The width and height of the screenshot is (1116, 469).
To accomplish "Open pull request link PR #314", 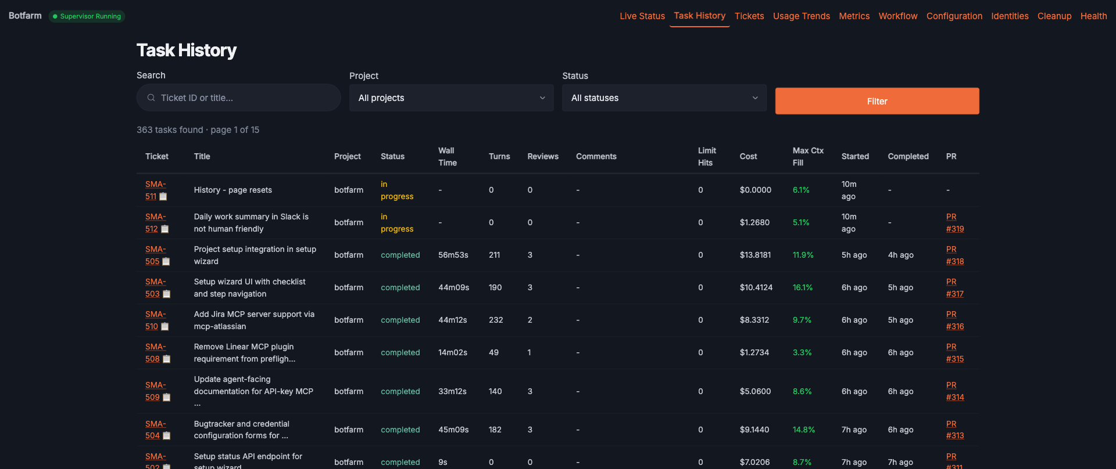I will 955,391.
